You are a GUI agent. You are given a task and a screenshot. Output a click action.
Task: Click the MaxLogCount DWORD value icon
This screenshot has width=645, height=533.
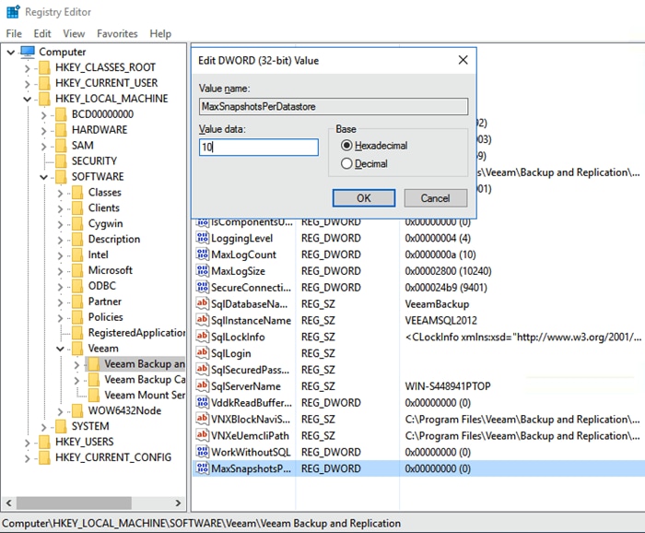click(x=203, y=255)
